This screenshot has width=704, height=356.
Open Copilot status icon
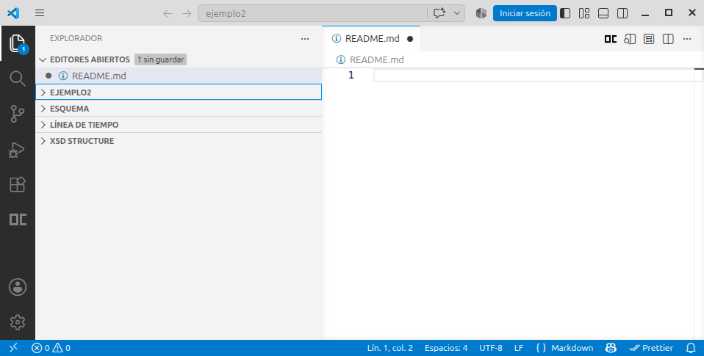(611, 347)
